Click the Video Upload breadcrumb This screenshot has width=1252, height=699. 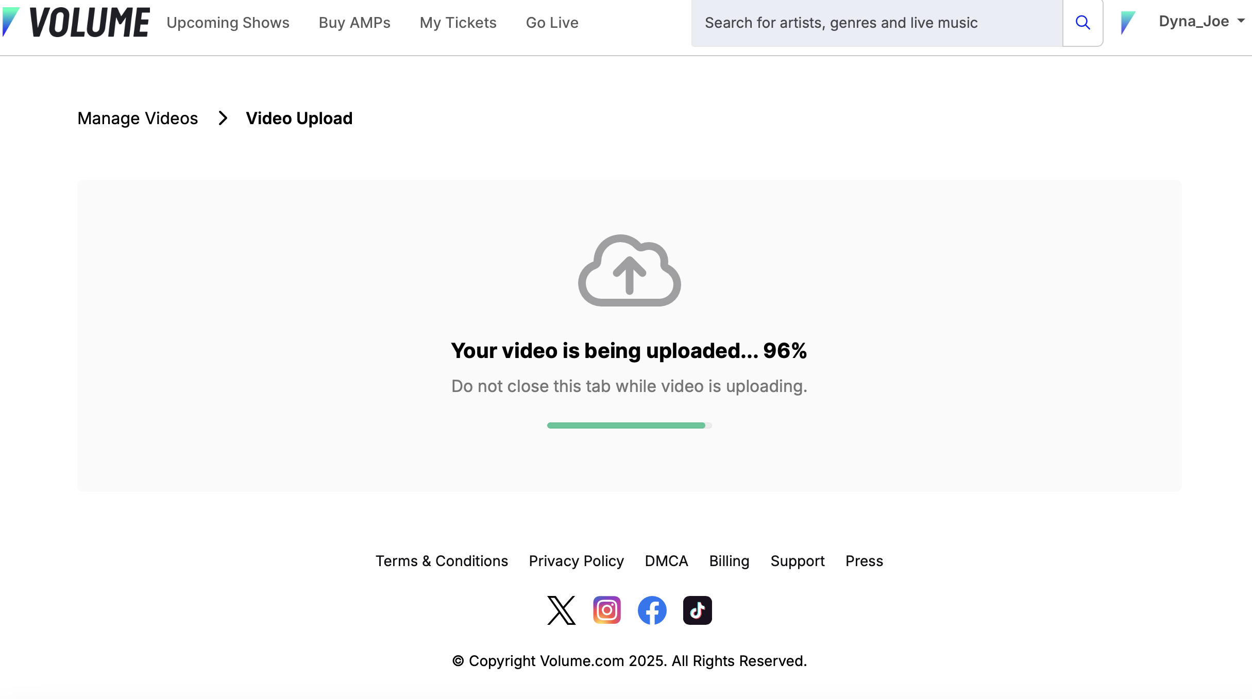point(299,118)
